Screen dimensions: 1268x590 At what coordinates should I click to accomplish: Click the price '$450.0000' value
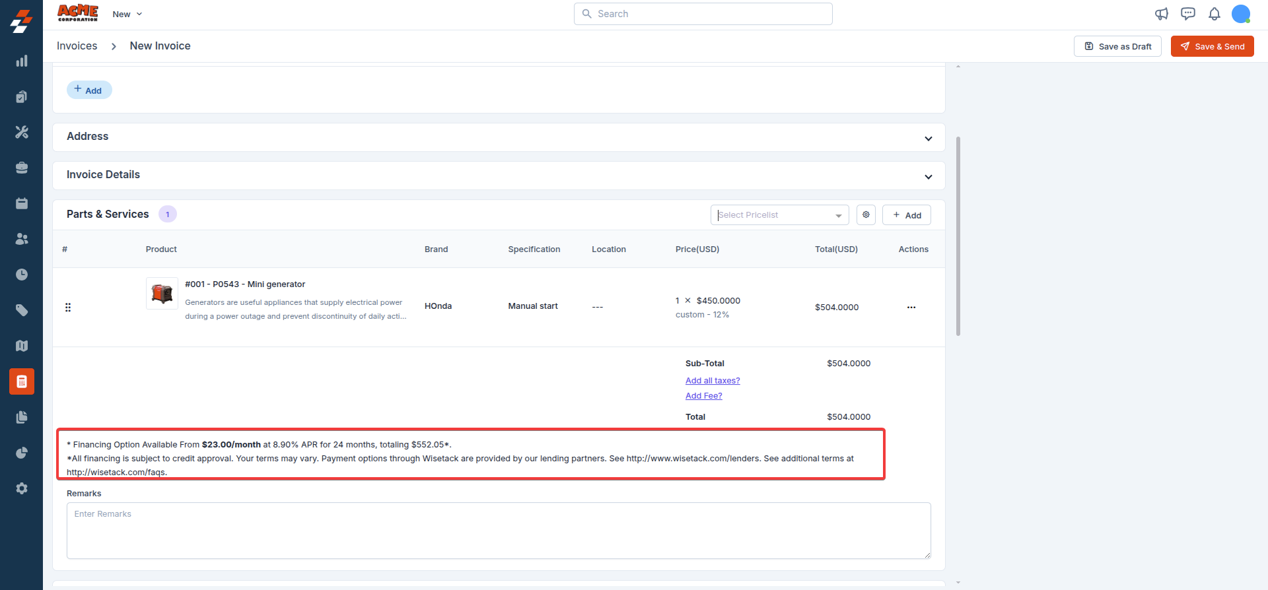click(719, 301)
